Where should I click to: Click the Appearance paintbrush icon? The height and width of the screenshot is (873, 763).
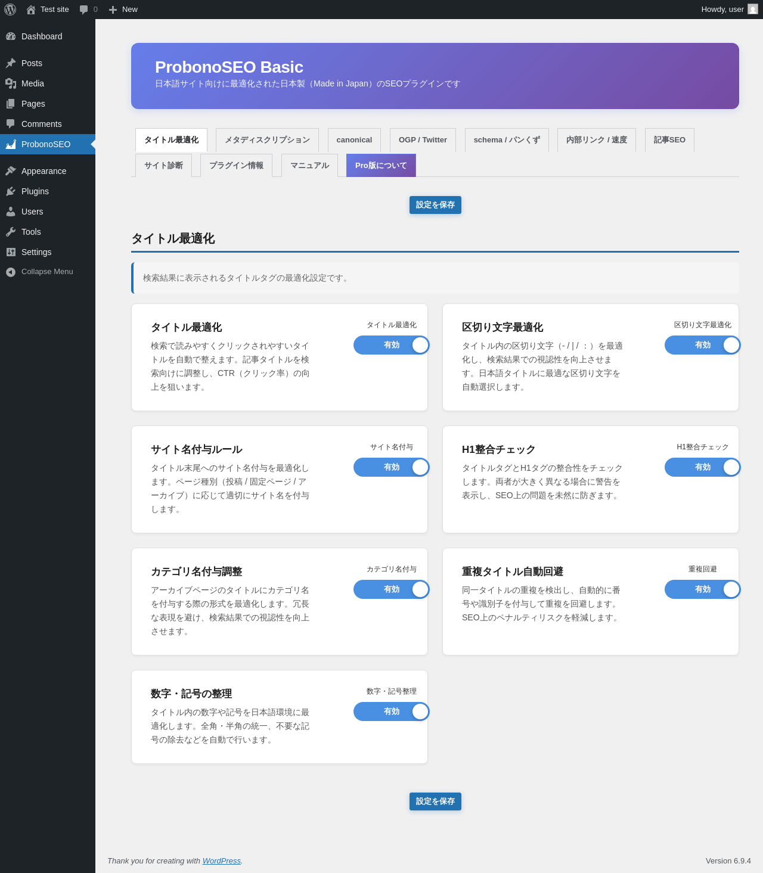coord(11,171)
